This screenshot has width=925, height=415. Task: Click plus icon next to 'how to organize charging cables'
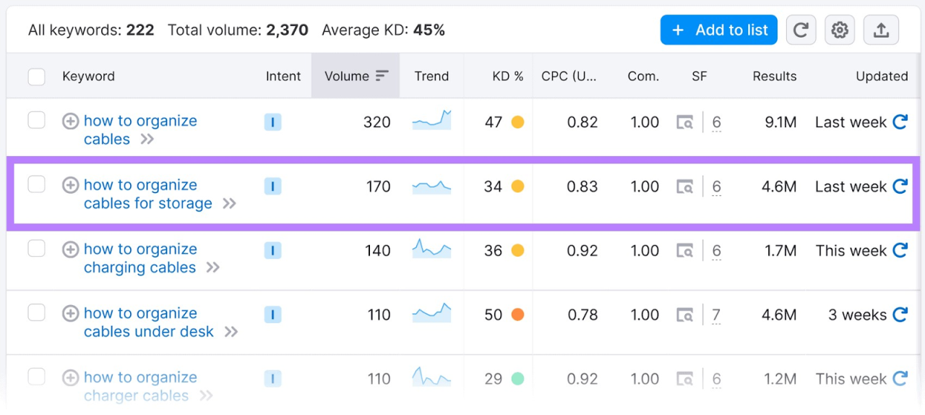tap(70, 249)
